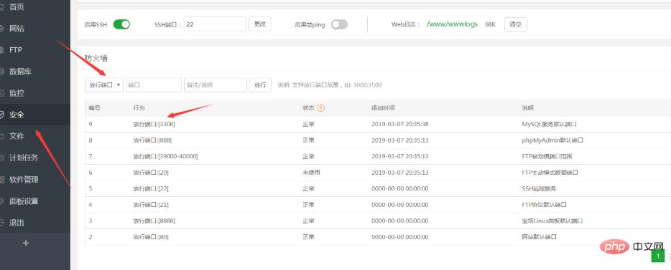Click the 软件管理 grid icon

click(1, 179)
